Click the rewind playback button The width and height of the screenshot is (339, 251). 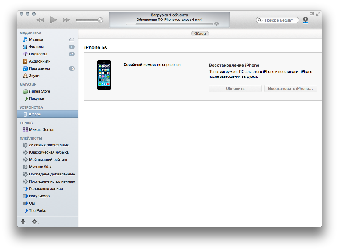(x=40, y=20)
